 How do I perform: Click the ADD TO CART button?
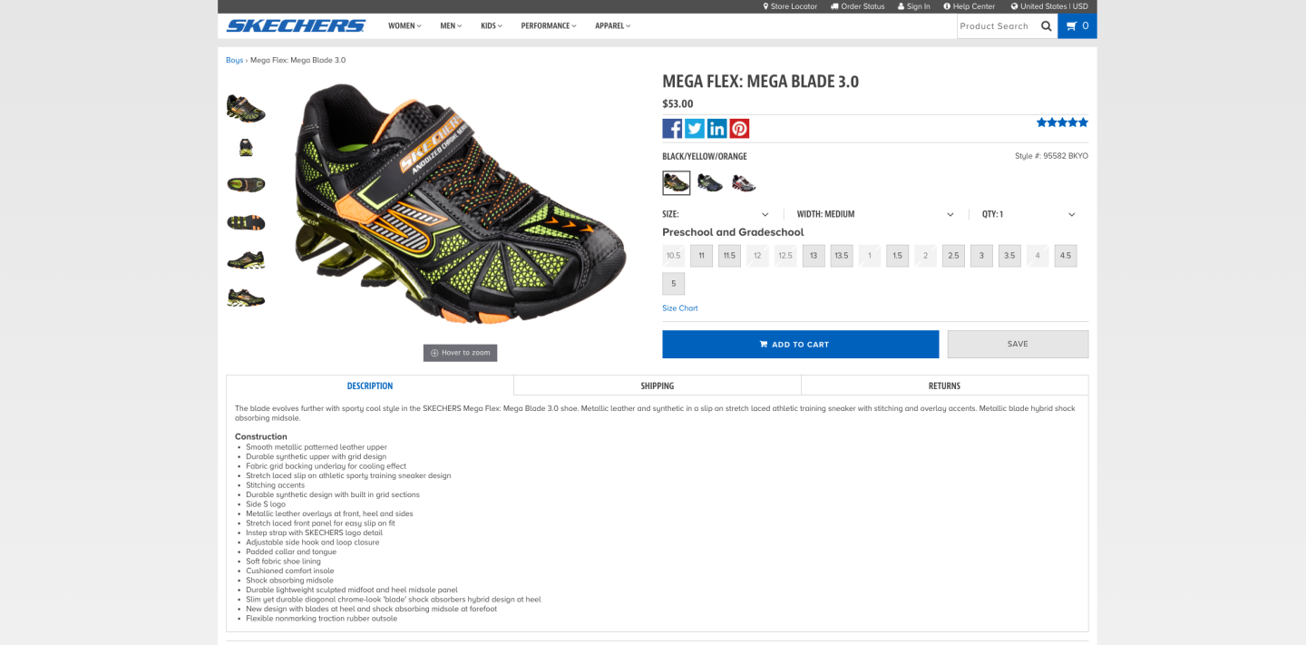pos(800,344)
